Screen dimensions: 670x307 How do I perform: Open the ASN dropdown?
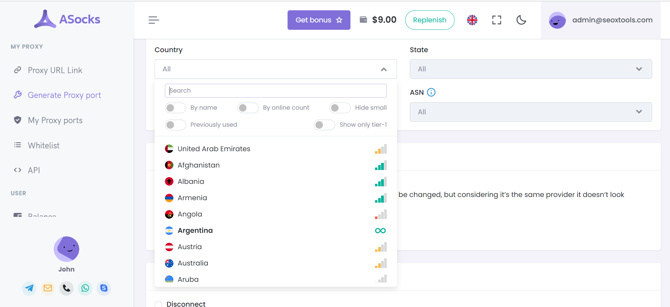[x=531, y=112]
